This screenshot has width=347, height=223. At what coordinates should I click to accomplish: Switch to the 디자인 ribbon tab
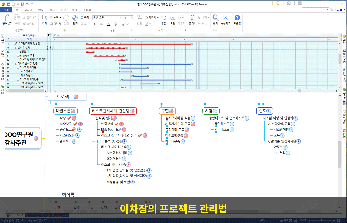[x=28, y=10]
